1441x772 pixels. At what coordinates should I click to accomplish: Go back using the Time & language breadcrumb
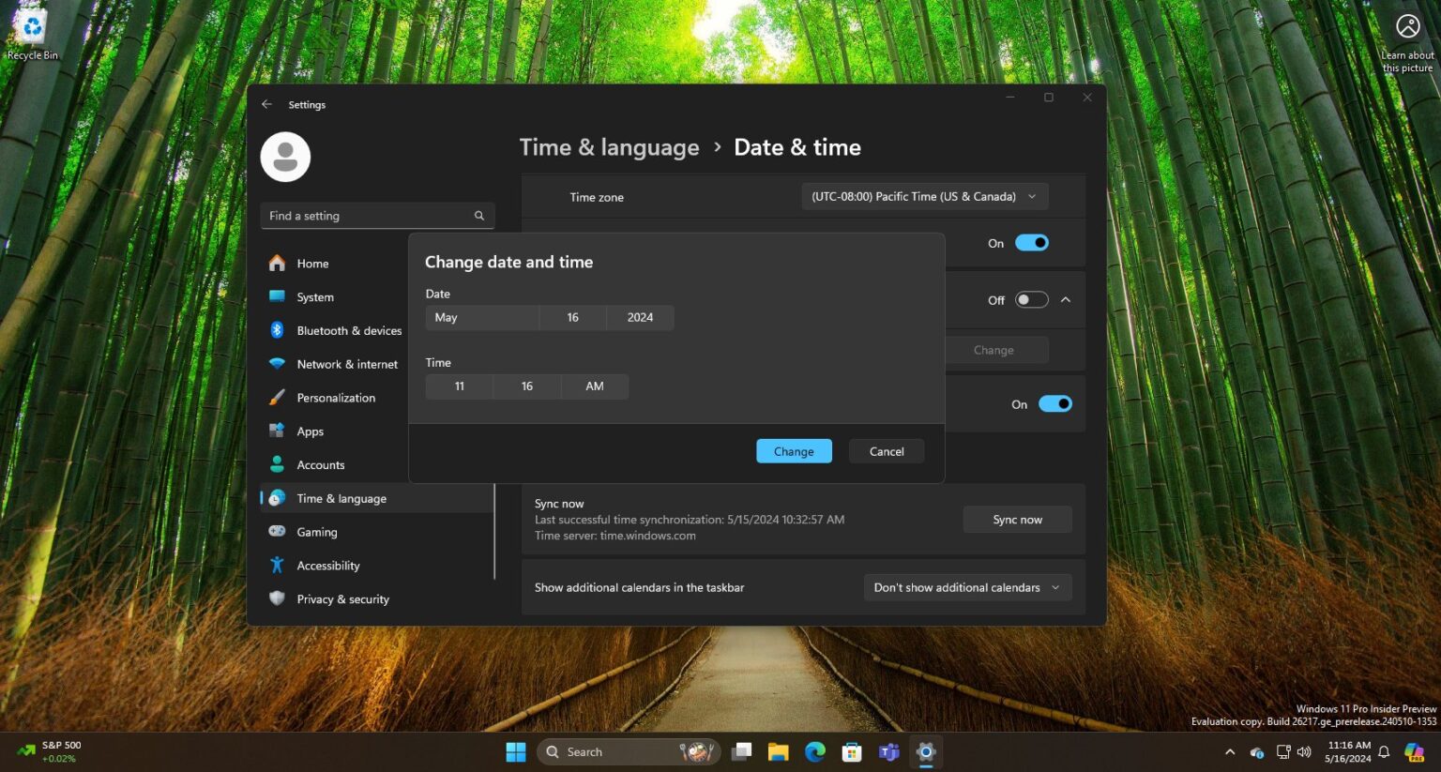pos(609,147)
